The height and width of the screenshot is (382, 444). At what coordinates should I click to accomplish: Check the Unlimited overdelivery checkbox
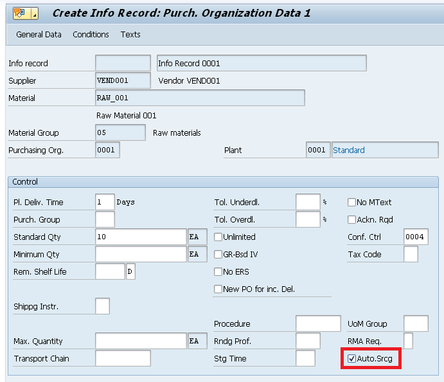tap(218, 237)
